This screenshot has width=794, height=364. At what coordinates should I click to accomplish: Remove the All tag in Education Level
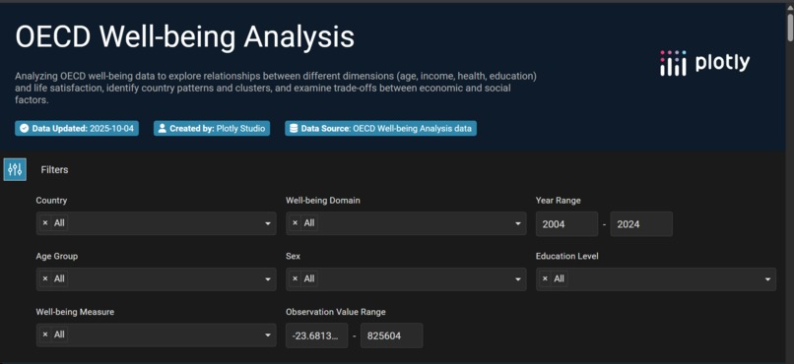click(x=545, y=278)
